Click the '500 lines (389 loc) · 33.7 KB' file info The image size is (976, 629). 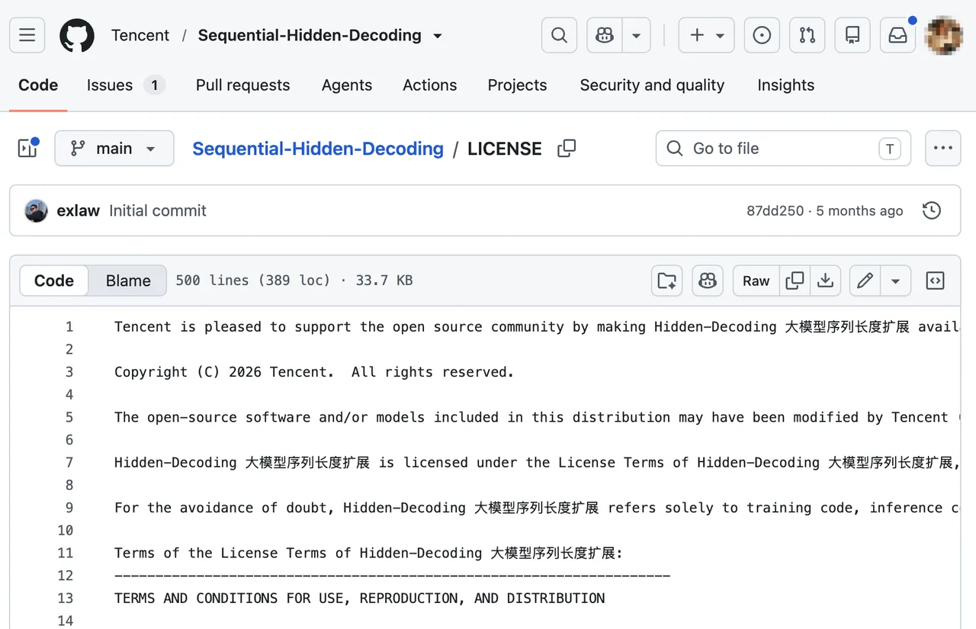pos(294,281)
